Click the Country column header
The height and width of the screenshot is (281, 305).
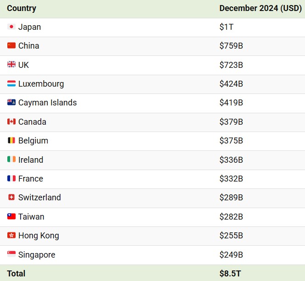click(22, 8)
